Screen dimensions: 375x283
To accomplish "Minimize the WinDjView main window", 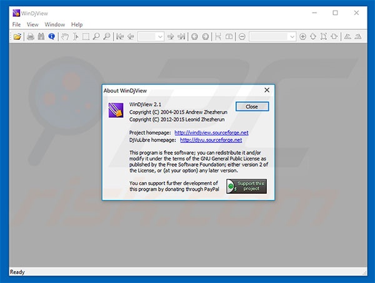I will click(x=314, y=13).
